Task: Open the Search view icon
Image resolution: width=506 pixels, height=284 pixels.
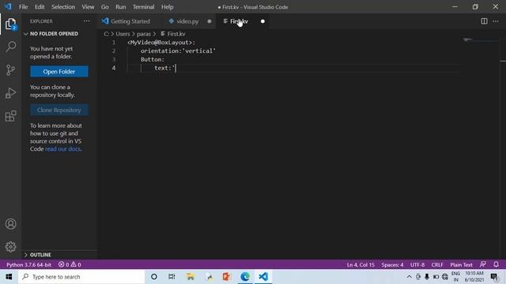Action: click(x=10, y=47)
